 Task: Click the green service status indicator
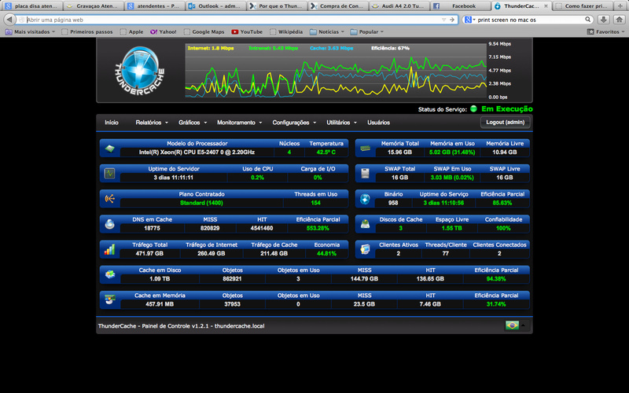[x=473, y=108]
